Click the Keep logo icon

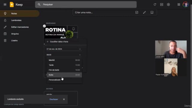[x=12, y=4]
